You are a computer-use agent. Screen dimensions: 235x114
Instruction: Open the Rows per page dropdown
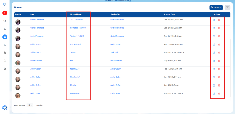(x=30, y=105)
